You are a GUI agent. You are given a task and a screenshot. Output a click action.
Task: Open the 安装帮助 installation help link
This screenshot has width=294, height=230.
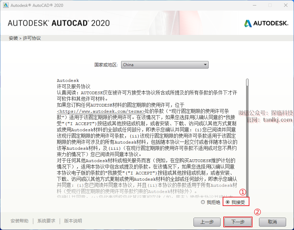(19, 221)
